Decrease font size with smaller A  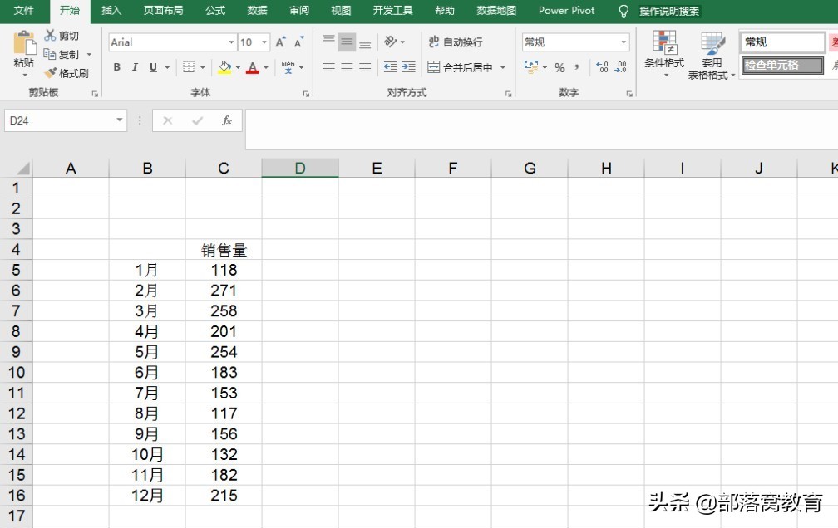[x=298, y=42]
